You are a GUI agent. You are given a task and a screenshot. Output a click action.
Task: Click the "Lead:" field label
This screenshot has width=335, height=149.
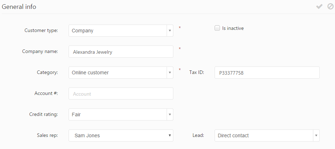198,135
